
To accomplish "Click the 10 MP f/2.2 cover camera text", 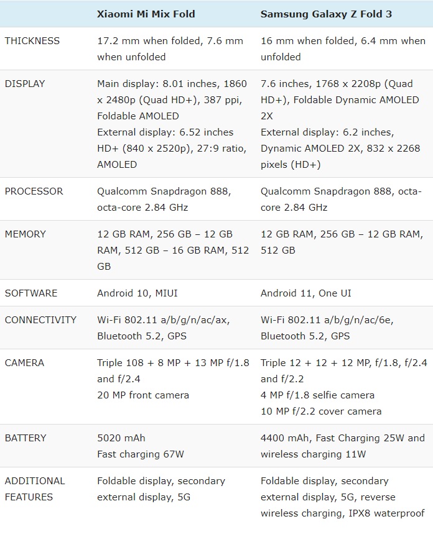I will (x=321, y=411).
